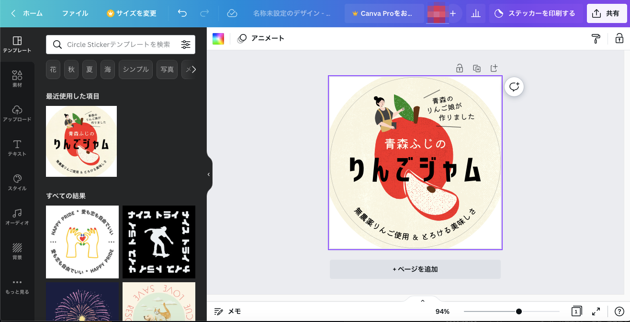This screenshot has height=322, width=630.
Task: Select the シンプル category chip
Action: click(x=136, y=69)
